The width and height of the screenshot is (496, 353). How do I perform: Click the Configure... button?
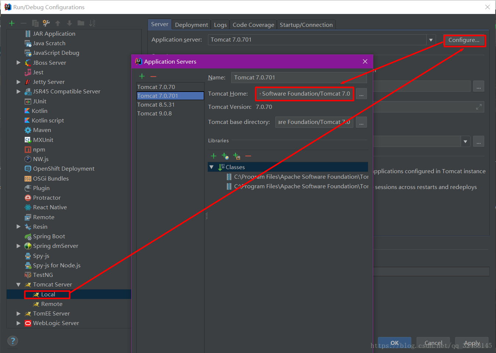[464, 40]
